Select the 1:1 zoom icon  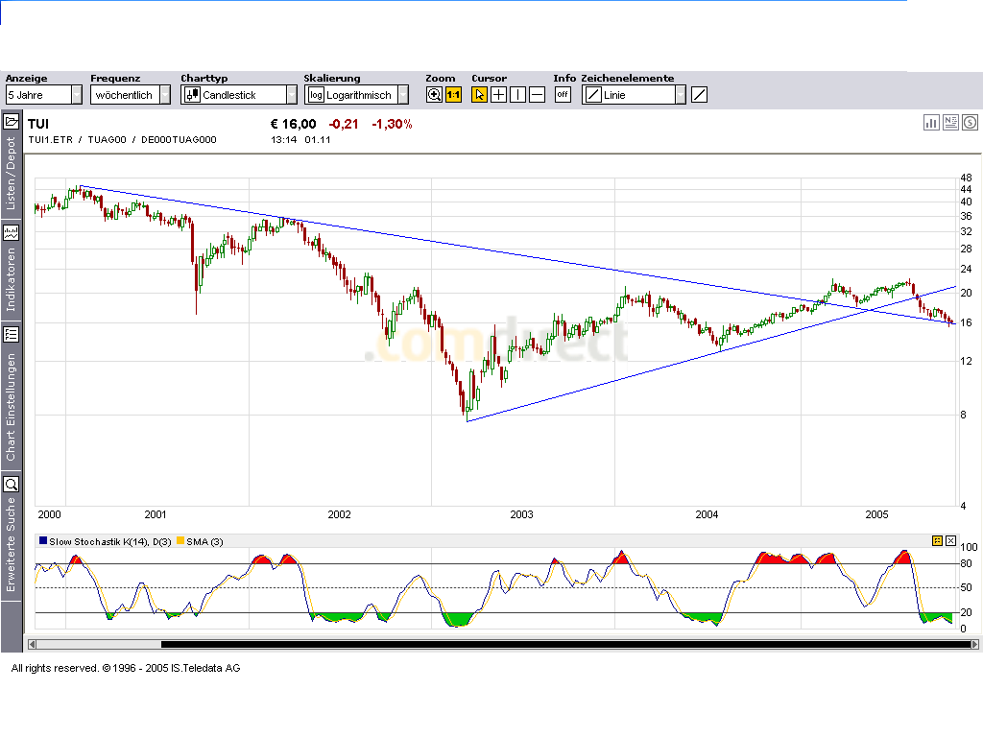452,94
